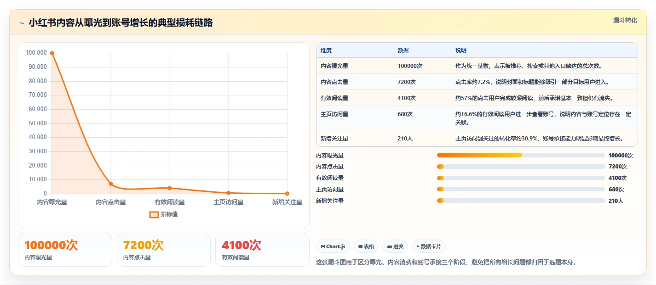Click the 数据 column header
The width and height of the screenshot is (656, 285).
click(x=403, y=50)
